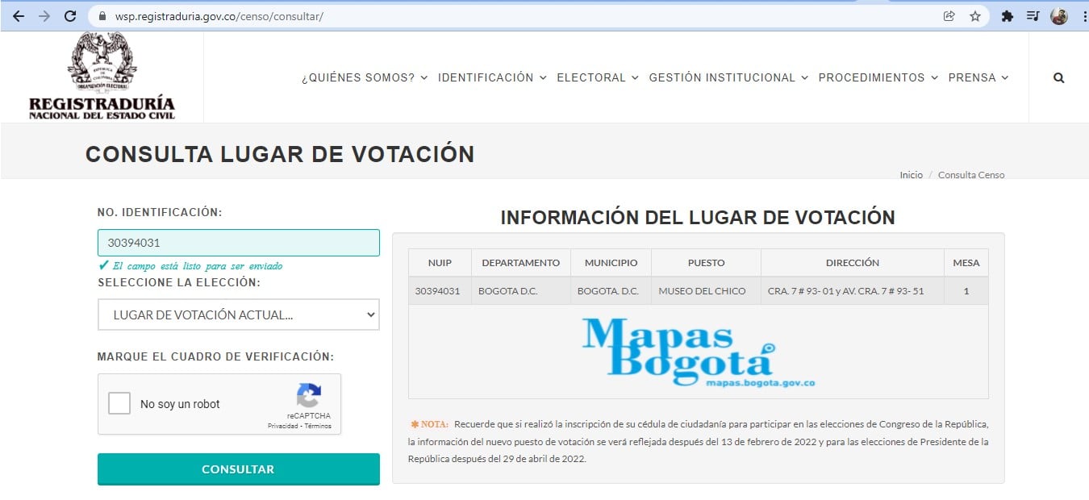This screenshot has width=1089, height=500.
Task: Click the share page icon in address bar
Action: pyautogui.click(x=949, y=16)
